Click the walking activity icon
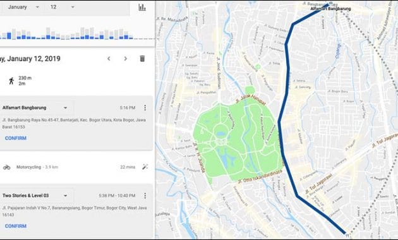 click(11, 81)
